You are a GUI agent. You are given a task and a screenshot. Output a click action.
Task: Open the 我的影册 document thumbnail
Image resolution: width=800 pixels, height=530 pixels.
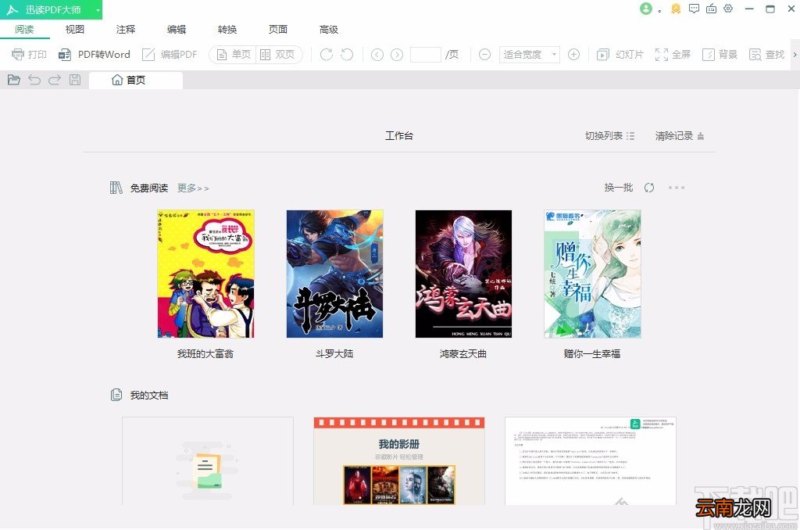[x=399, y=461]
